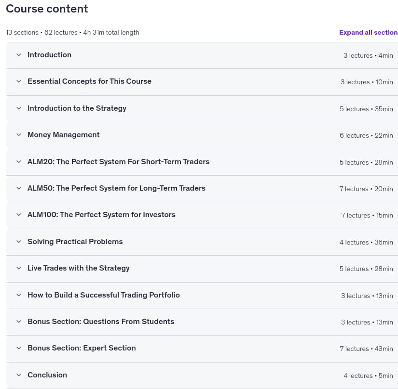Select the "5 lectures • 35min" text

tap(366, 109)
